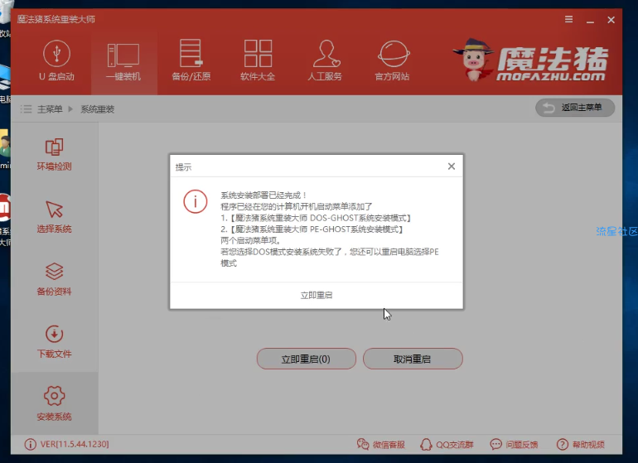This screenshot has width=638, height=463.
Task: Click the 魔法猪系统重装大师 window title
Action: click(56, 19)
